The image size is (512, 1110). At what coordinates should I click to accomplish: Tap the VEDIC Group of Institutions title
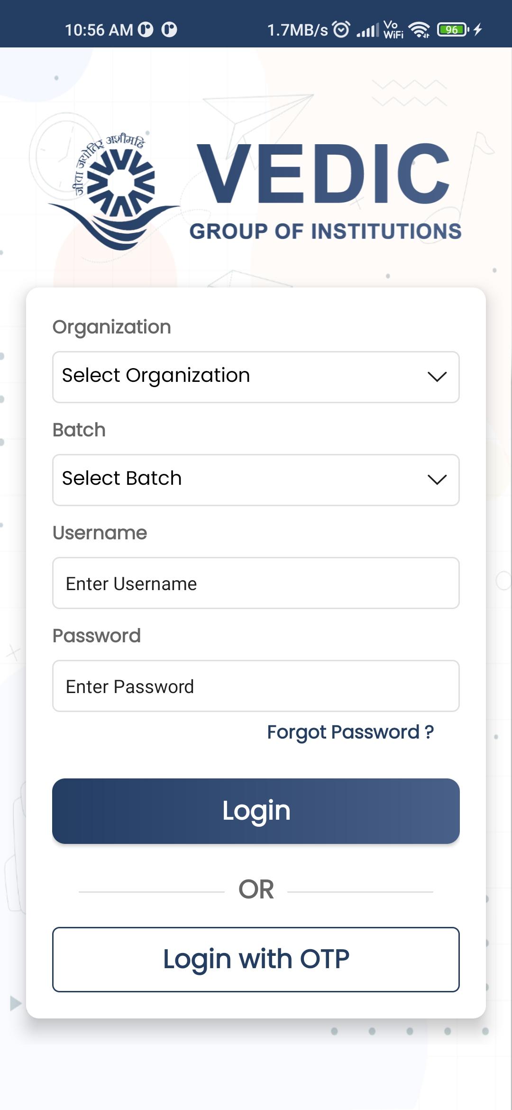tap(325, 192)
